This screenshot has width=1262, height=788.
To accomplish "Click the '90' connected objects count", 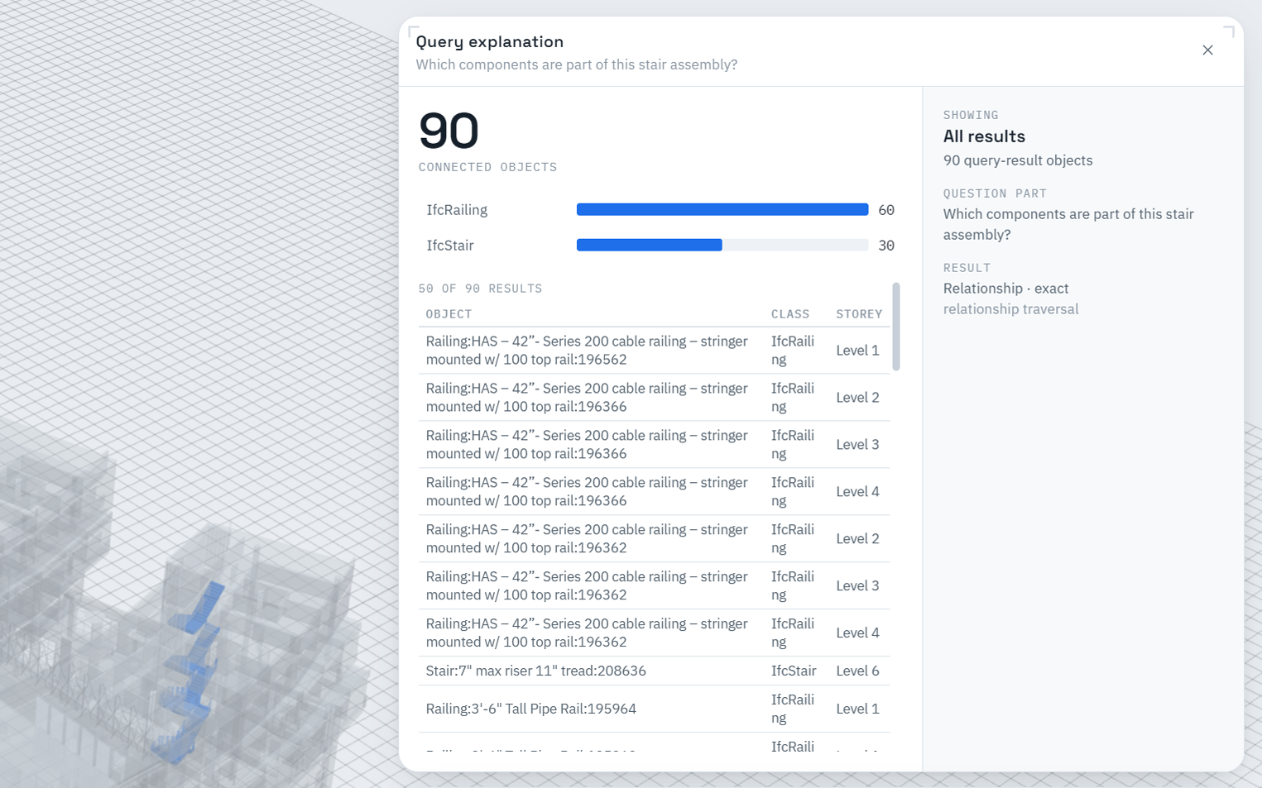I will (x=449, y=131).
